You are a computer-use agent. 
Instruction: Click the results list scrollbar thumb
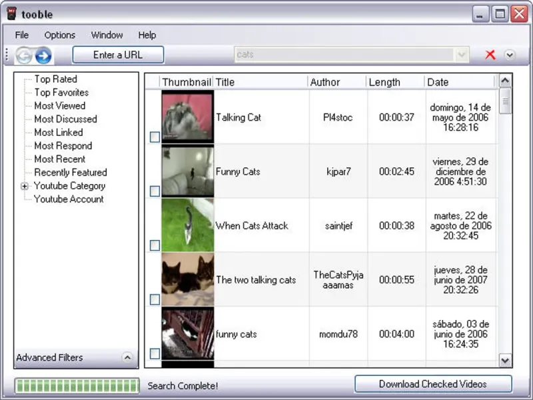pyautogui.click(x=505, y=101)
